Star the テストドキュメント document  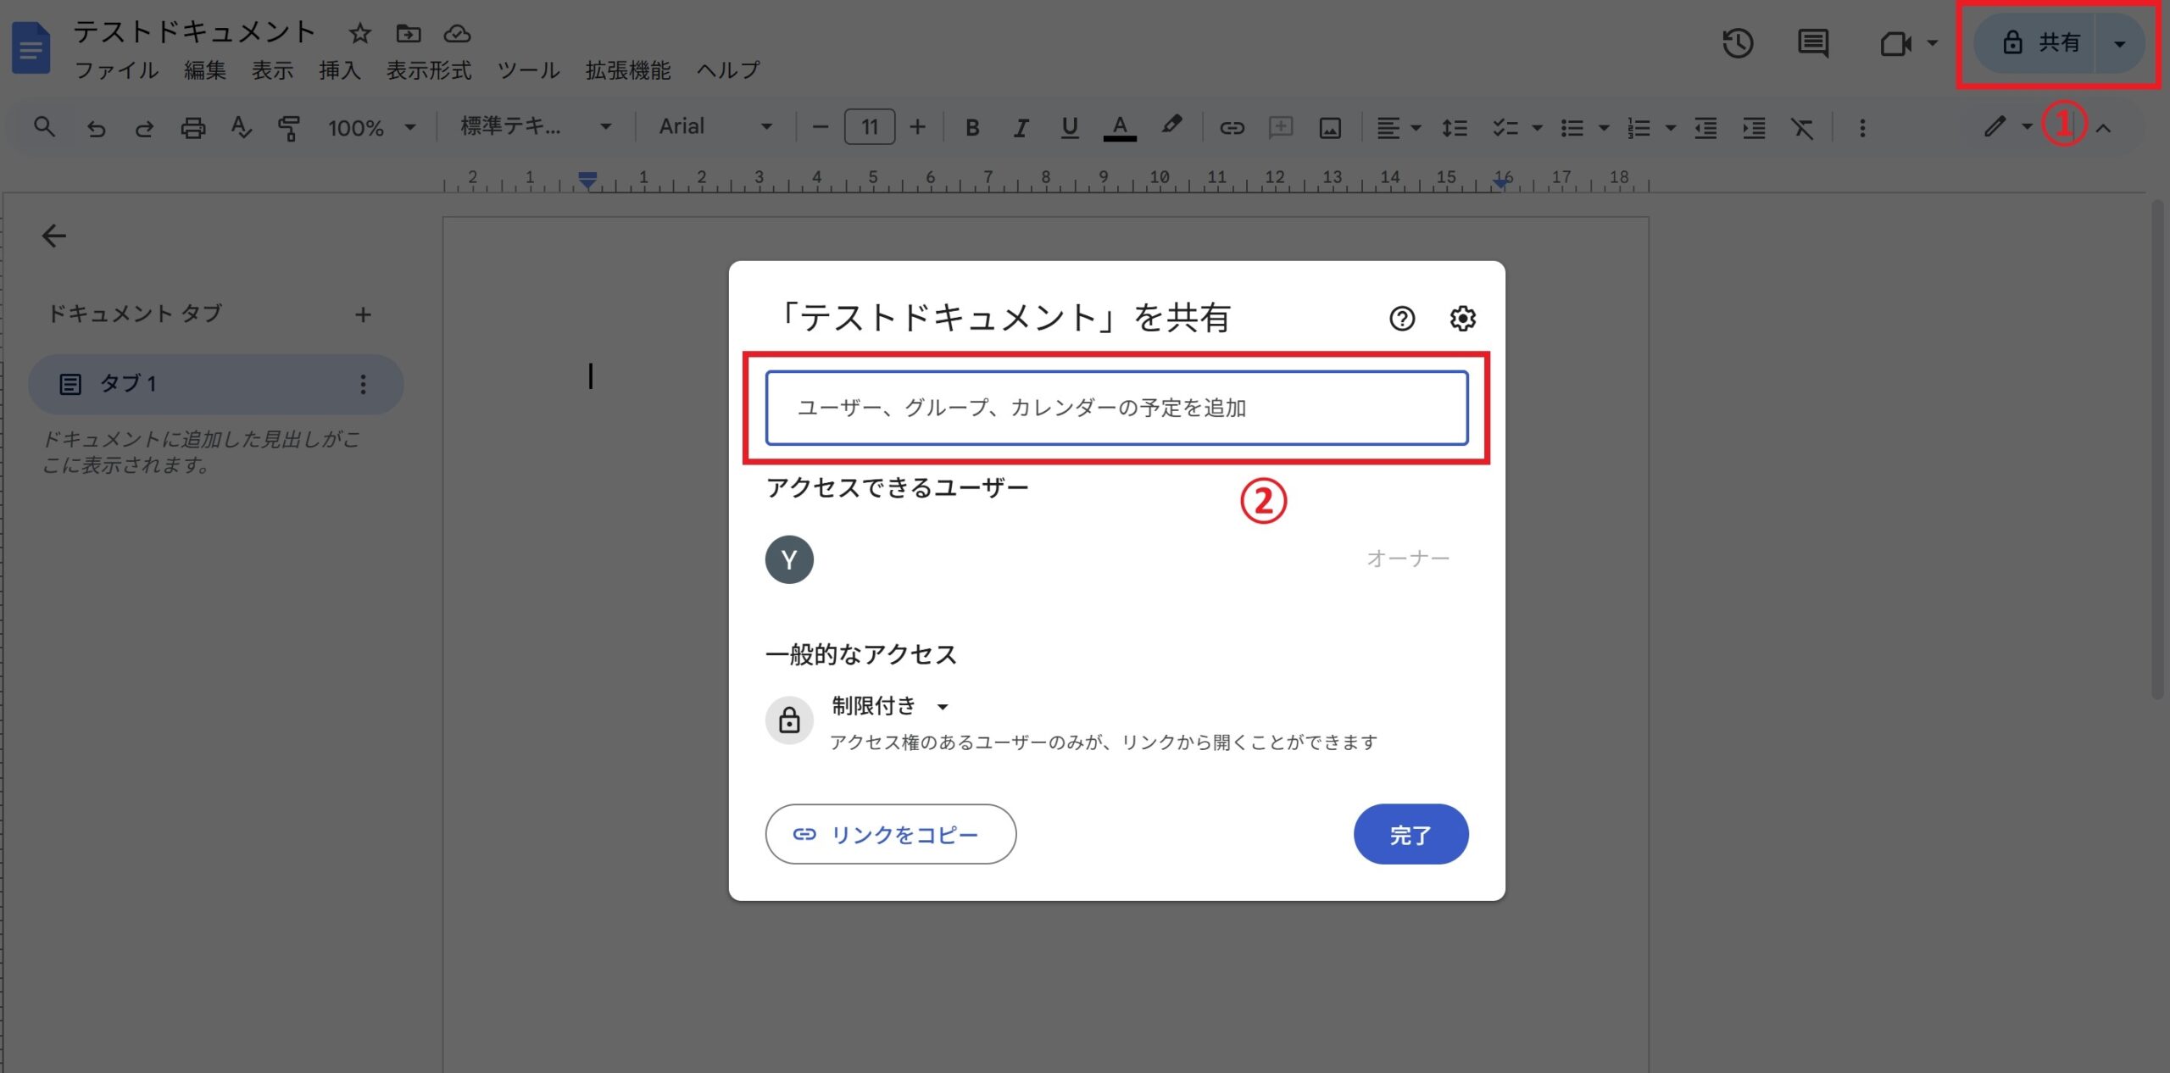[360, 34]
